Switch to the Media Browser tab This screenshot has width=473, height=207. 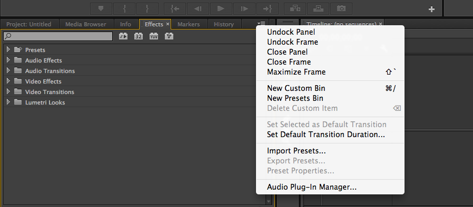[86, 24]
